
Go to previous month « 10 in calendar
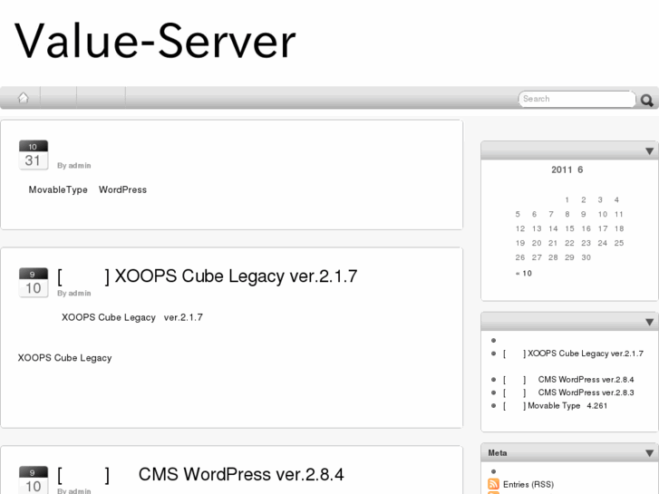point(524,273)
